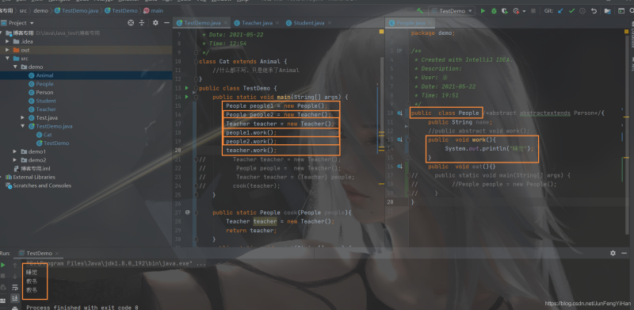Expand the demo1 folder node
This screenshot has height=310, width=634.
coord(15,151)
